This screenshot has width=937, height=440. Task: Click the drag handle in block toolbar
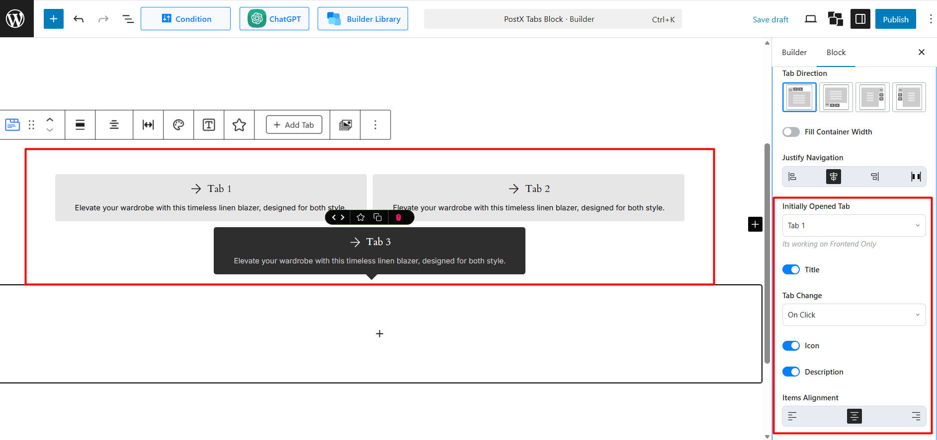[31, 125]
